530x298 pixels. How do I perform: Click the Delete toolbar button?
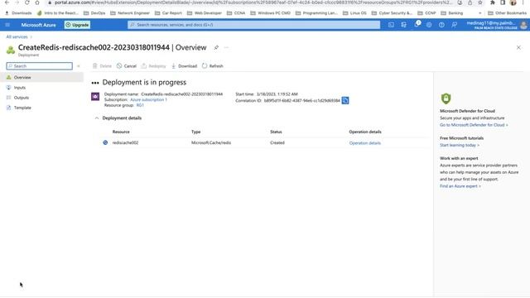pyautogui.click(x=102, y=66)
